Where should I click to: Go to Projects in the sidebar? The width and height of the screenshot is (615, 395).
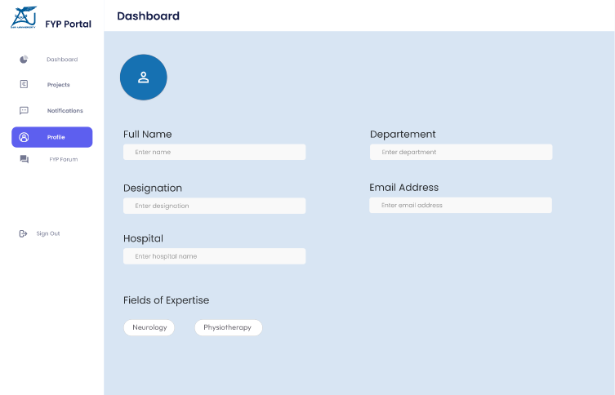(x=59, y=85)
